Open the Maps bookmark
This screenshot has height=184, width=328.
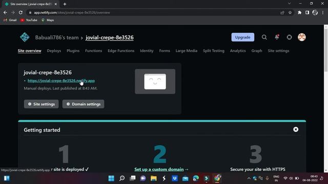point(48,20)
